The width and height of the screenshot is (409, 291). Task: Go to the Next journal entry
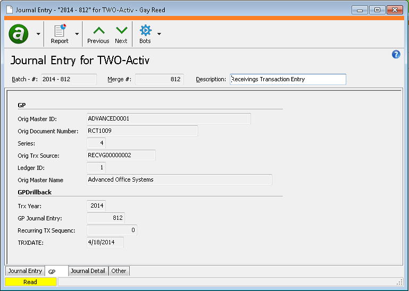tap(121, 35)
